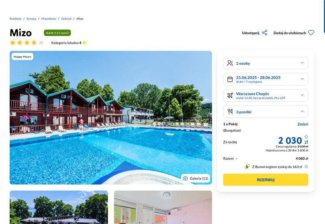The width and height of the screenshot is (325, 224).
Task: Click the persons icon in 2 osoby field
Action: [x=230, y=63]
